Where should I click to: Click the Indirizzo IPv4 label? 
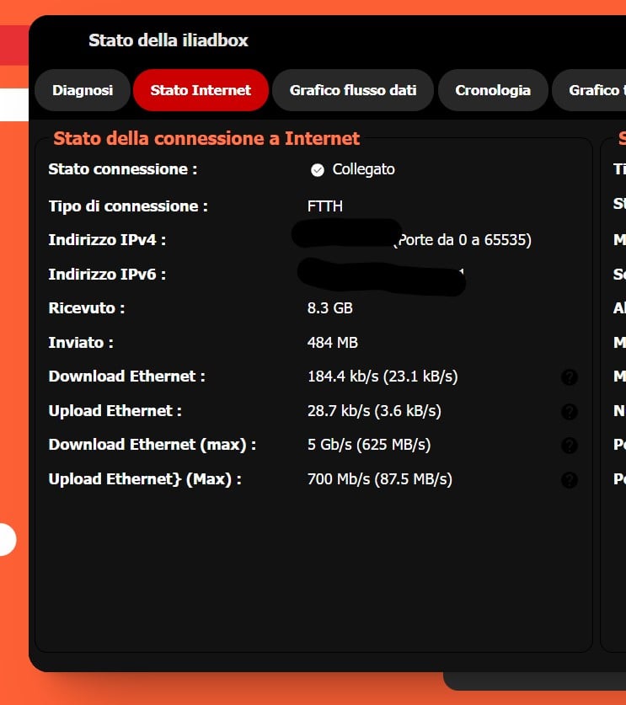tap(107, 240)
